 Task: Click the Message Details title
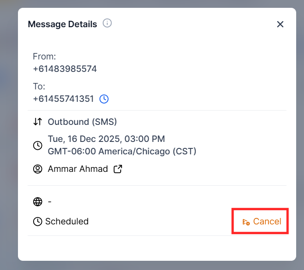62,24
